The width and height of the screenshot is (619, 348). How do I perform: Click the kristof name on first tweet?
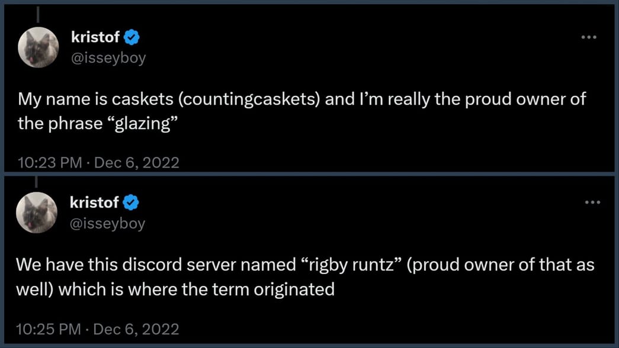click(x=95, y=37)
